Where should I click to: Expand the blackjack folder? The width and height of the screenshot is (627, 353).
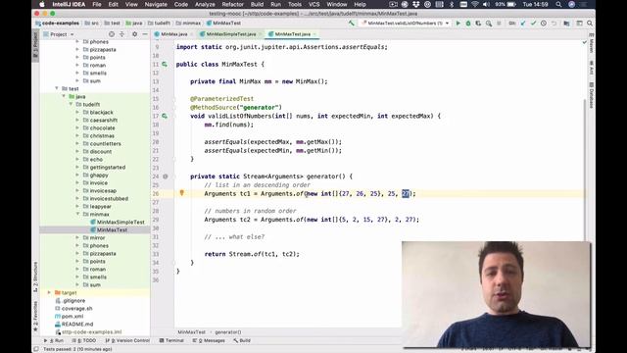click(77, 112)
